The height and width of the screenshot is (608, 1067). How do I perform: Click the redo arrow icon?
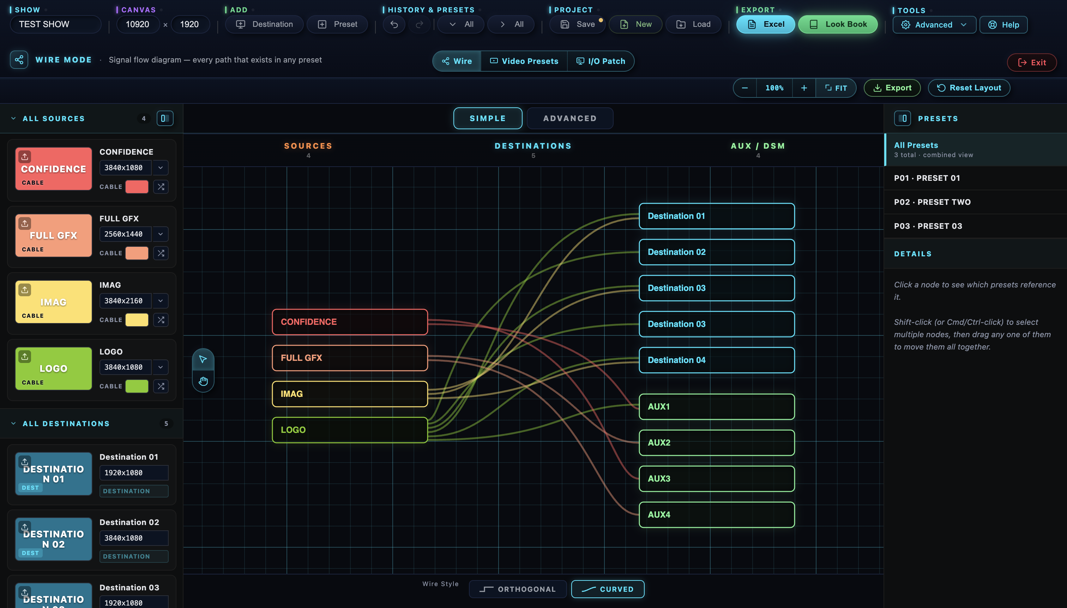coord(420,24)
